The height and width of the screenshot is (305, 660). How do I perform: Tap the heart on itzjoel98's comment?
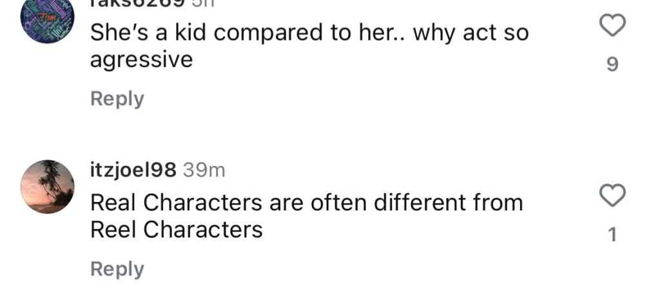612,195
